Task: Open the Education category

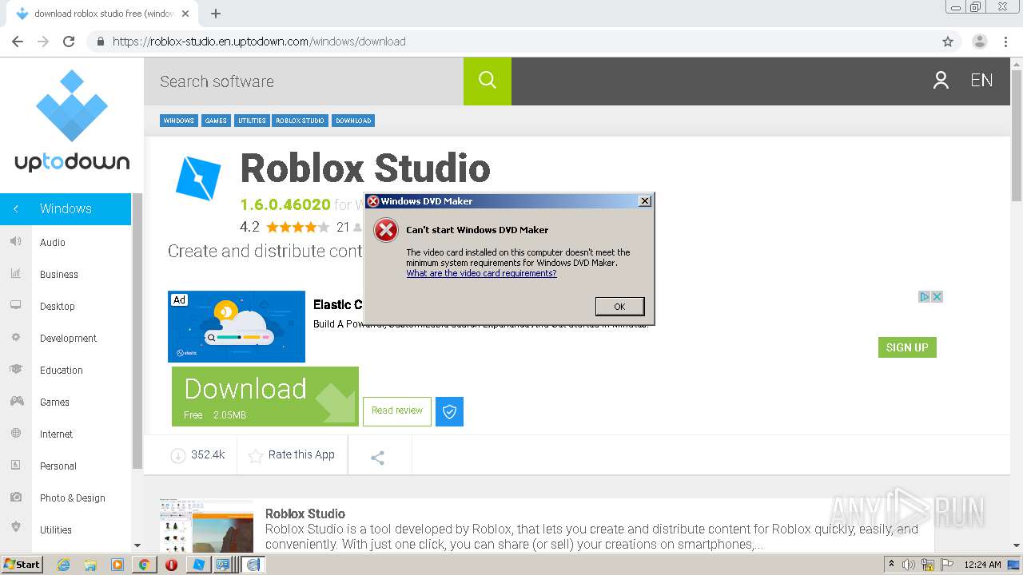Action: pyautogui.click(x=62, y=370)
